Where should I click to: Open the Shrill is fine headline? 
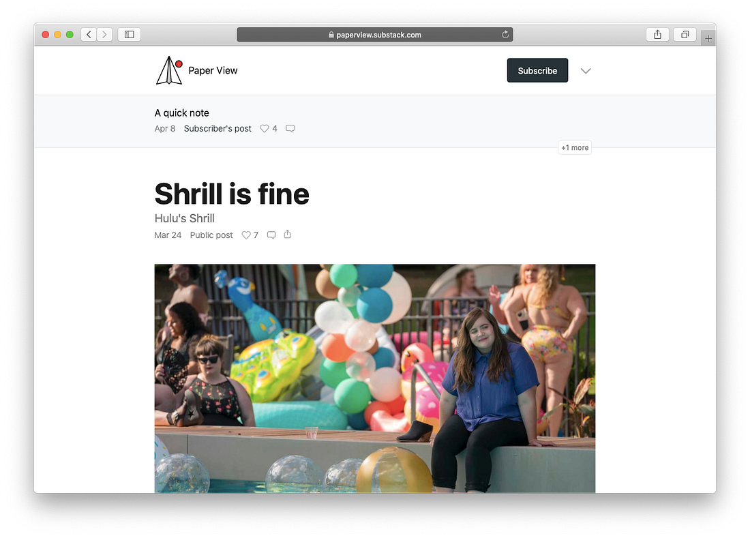(x=232, y=194)
